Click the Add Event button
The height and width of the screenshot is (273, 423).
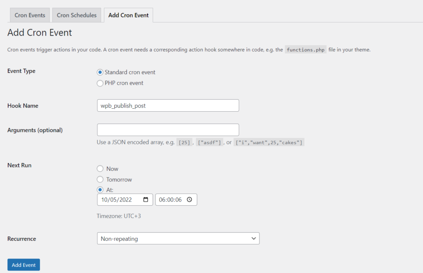24,265
